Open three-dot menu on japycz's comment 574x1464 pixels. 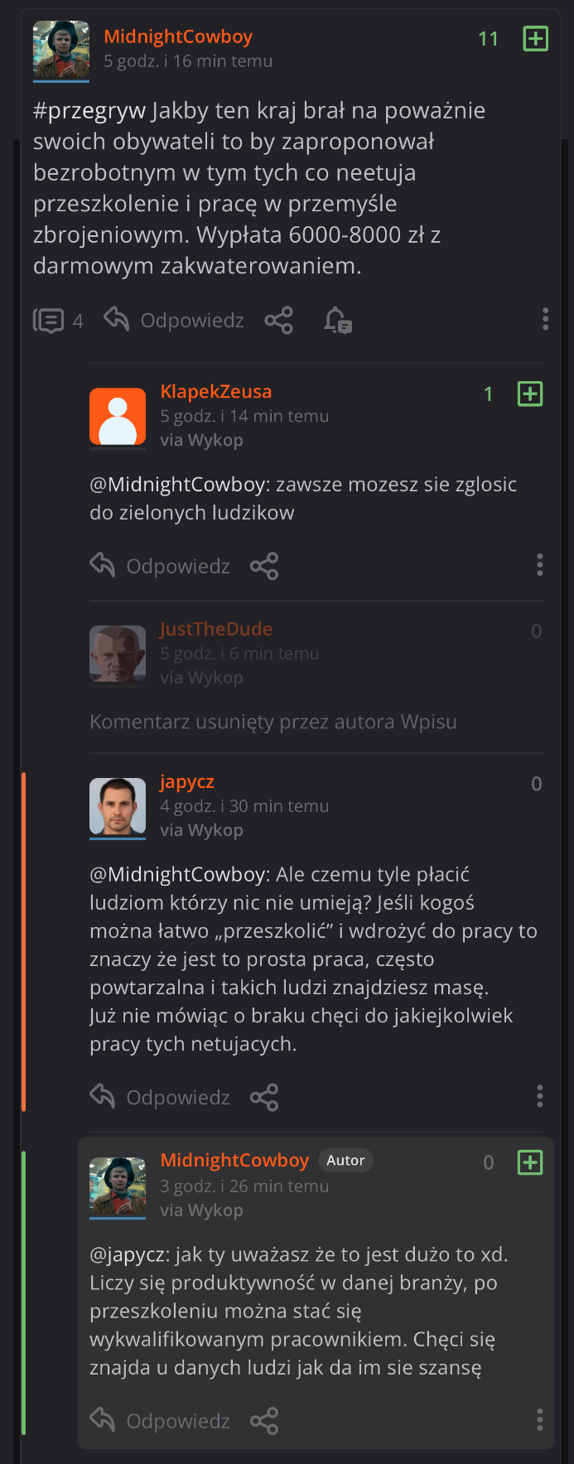[x=539, y=1096]
